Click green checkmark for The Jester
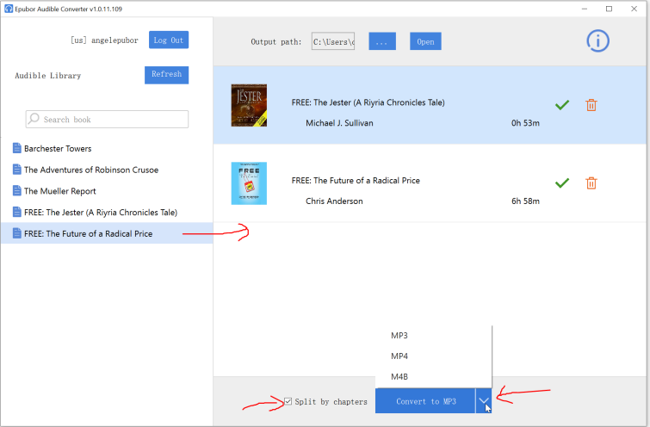This screenshot has height=427, width=650. coord(561,105)
